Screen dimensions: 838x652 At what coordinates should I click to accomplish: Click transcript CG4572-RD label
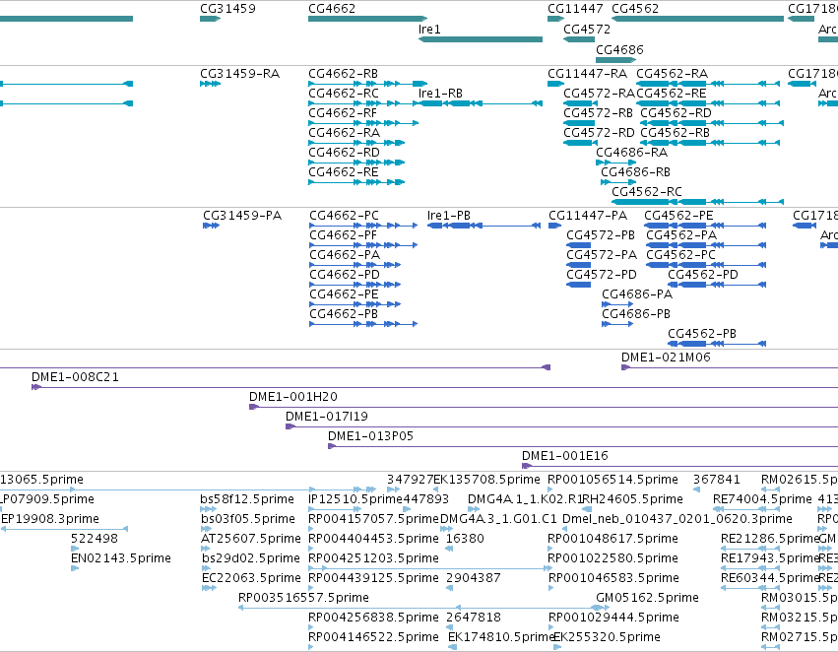pos(599,133)
